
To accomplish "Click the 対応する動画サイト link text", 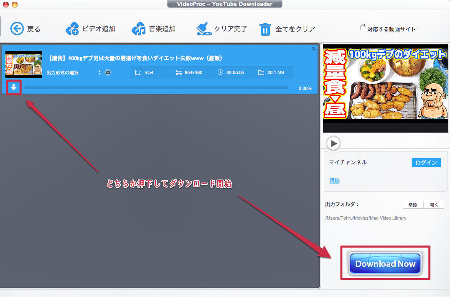I will click(392, 29).
